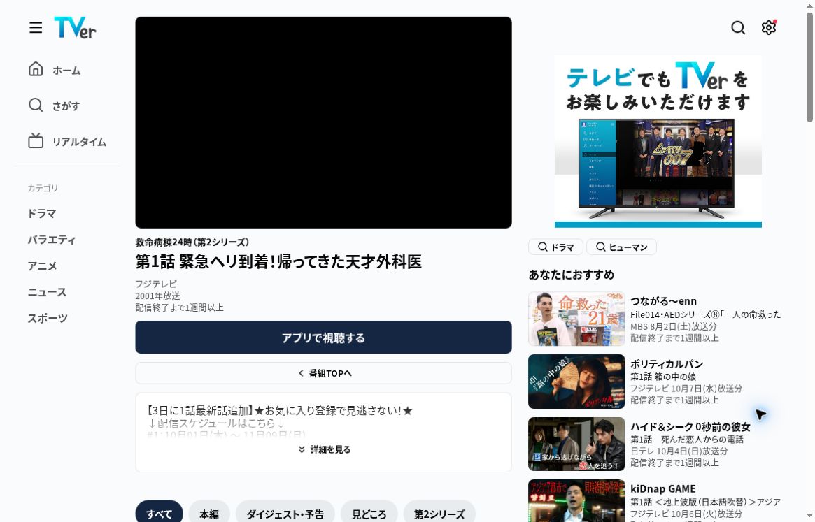Open リアルタイム in the sidebar
The height and width of the screenshot is (522, 815).
(68, 141)
